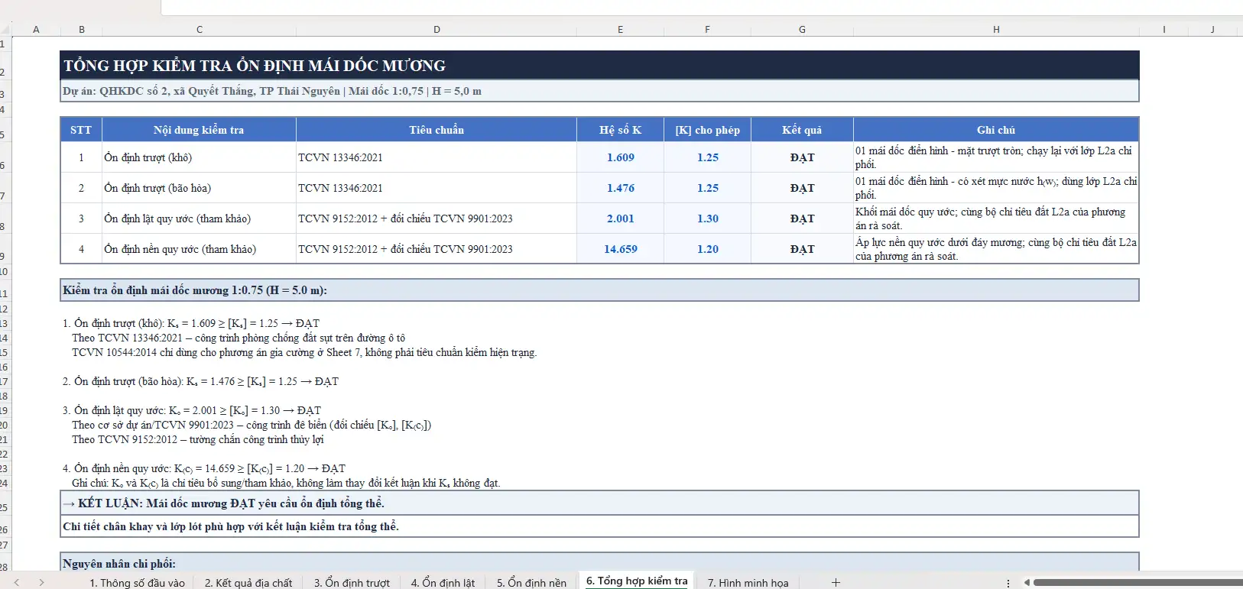This screenshot has height=589, width=1243.
Task: Click line 'Theo TCVN 9152:2012 – tường chắn công trình thủy lợi'
Action: point(197,439)
